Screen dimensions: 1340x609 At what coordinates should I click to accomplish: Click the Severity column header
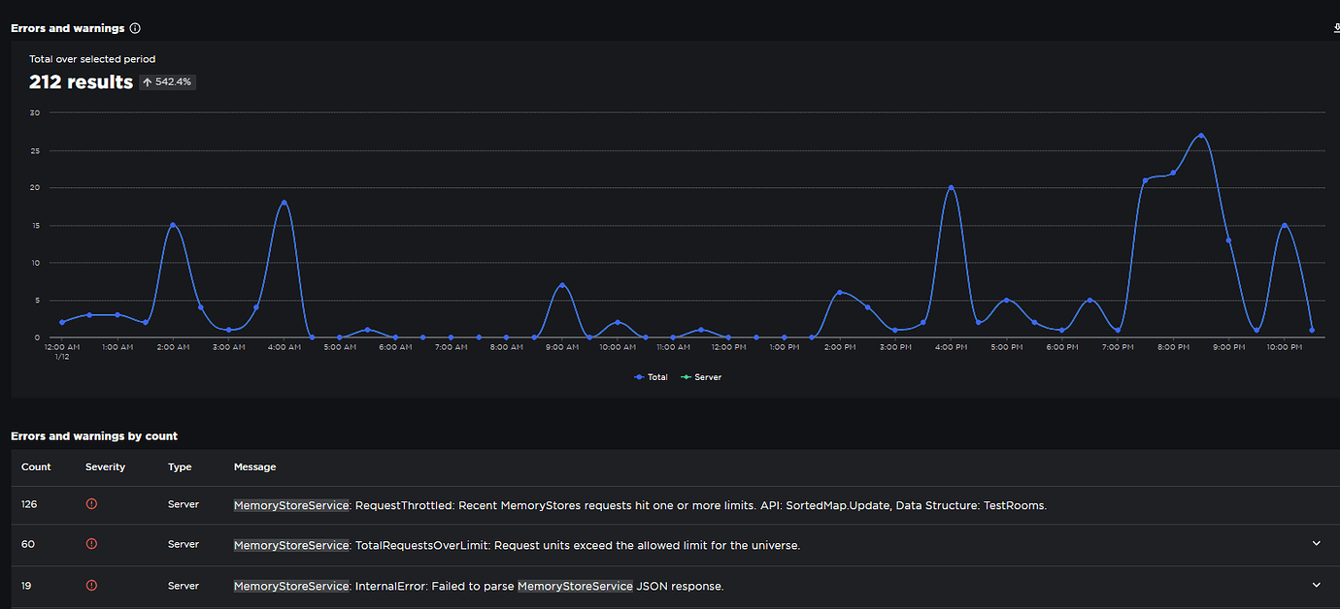(105, 466)
